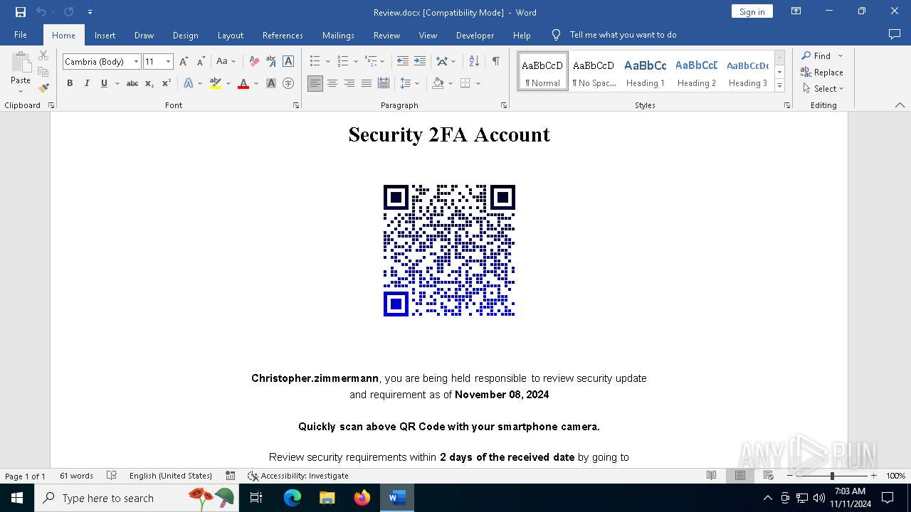Switch to the Developer tab
Image resolution: width=911 pixels, height=512 pixels.
point(475,35)
